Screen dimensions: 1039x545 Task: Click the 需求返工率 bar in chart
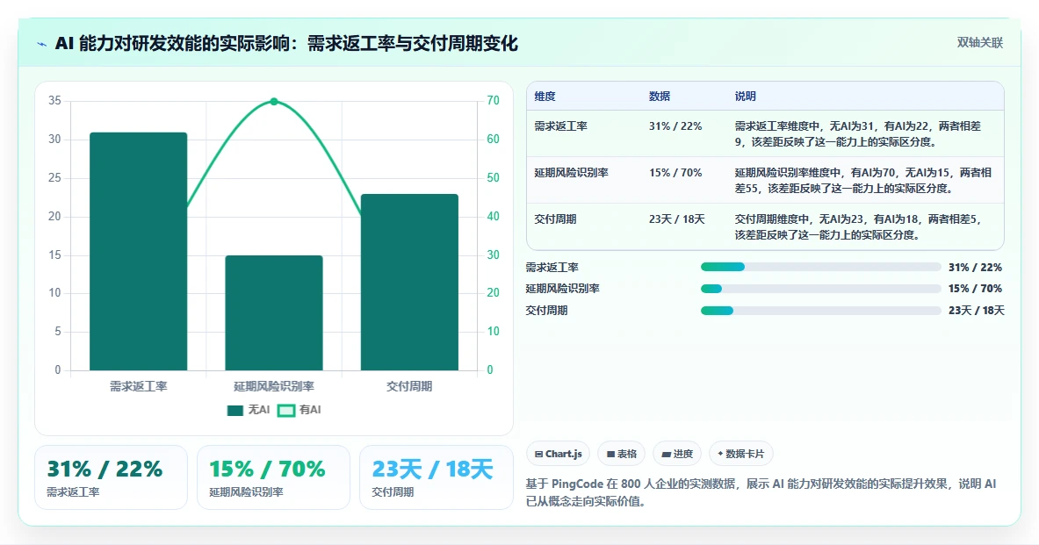139,251
